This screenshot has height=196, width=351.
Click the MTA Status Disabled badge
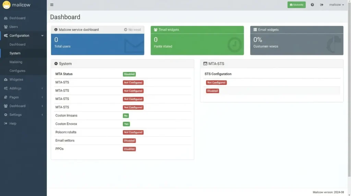[129, 74]
